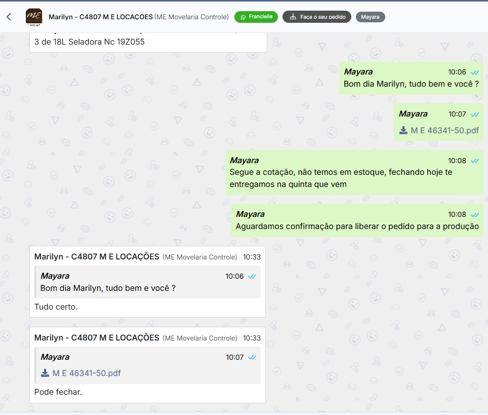Select the Pode fechar reply text
The width and height of the screenshot is (488, 415).
pos(58,392)
